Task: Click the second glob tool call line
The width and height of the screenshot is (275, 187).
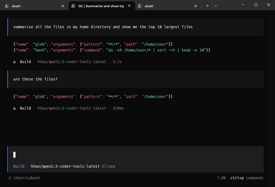Action: (x=93, y=97)
